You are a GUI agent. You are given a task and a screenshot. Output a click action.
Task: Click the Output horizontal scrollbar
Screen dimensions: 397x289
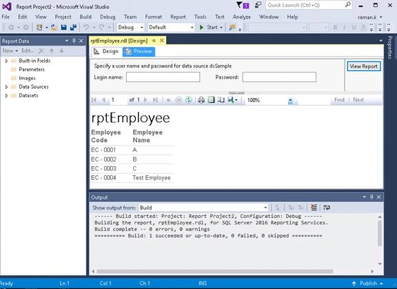(215, 271)
